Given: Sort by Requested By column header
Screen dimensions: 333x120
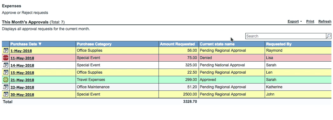Looking at the screenshot, I should tap(279, 44).
